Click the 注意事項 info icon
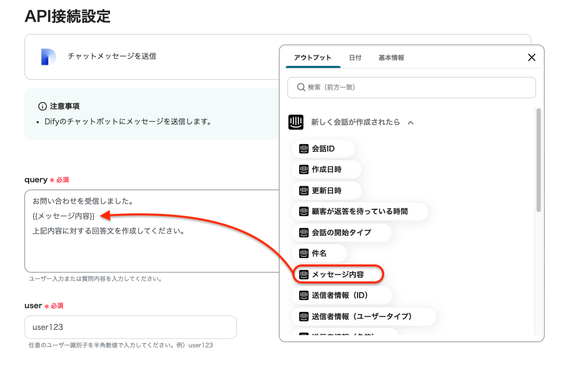578x366 pixels. point(42,106)
